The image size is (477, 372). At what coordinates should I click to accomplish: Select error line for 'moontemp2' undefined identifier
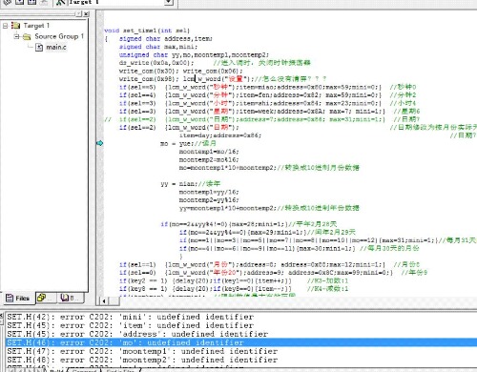click(142, 360)
